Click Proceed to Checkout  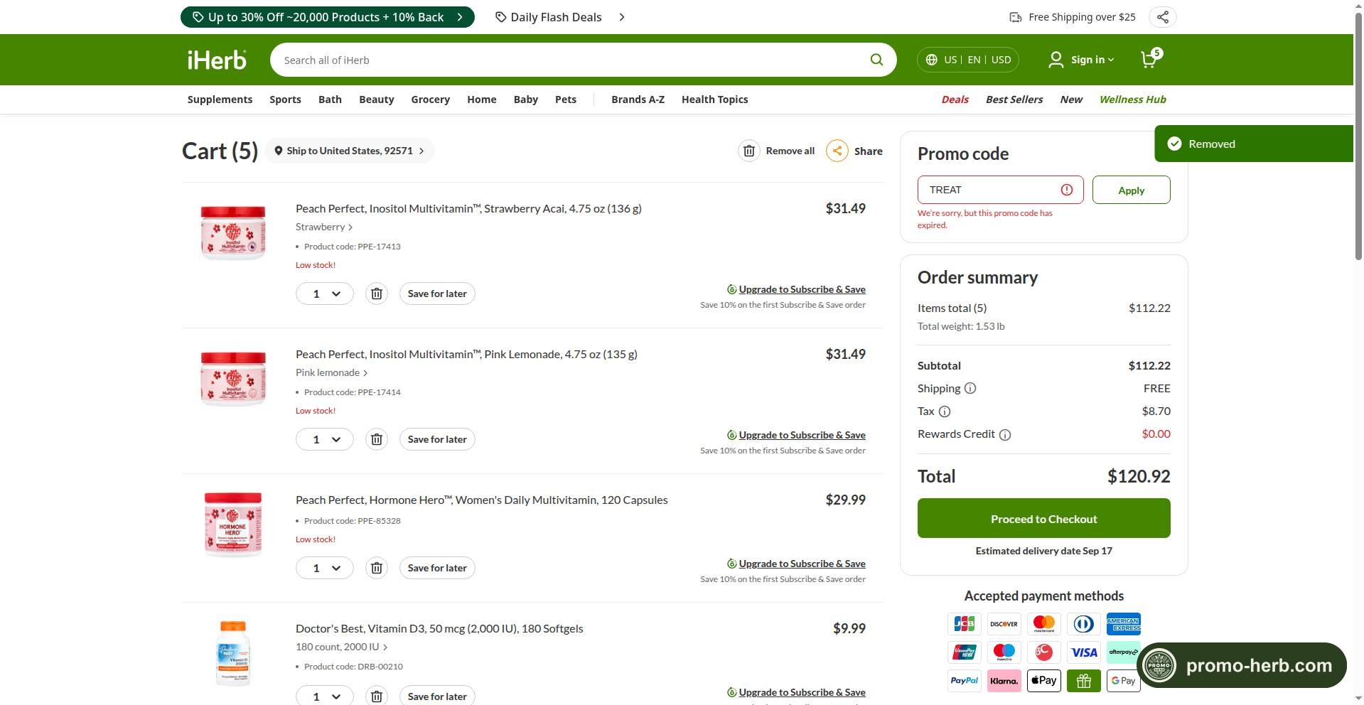[1043, 518]
